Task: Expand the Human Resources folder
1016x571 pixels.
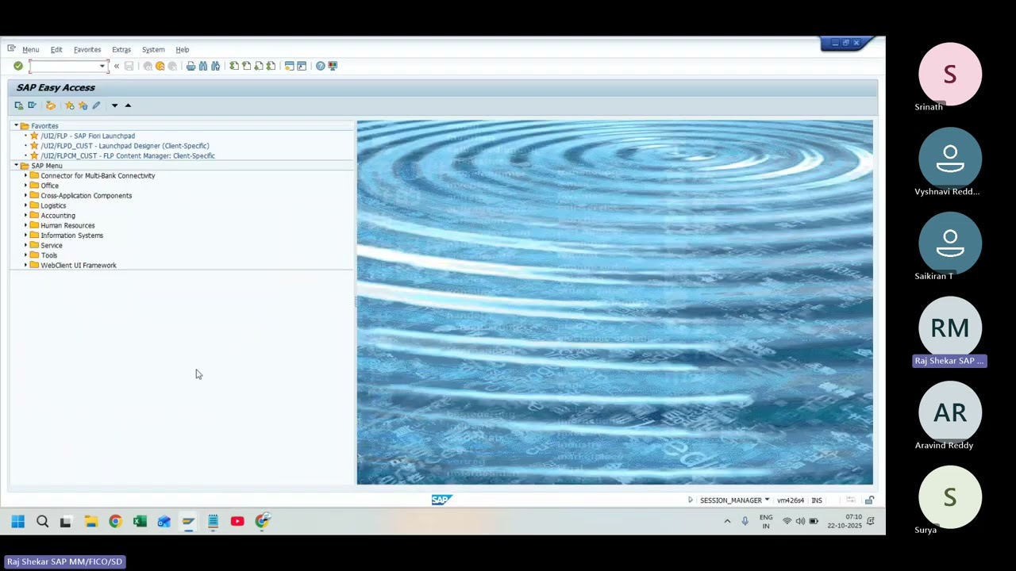Action: [x=25, y=225]
